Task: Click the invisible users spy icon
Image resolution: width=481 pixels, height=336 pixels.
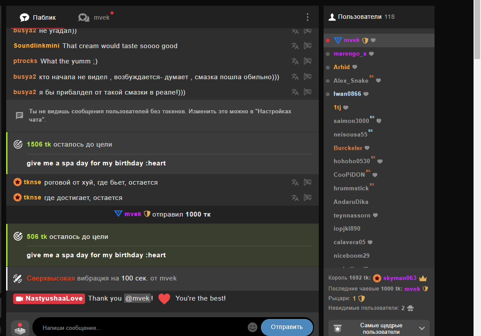Action: 410,308
